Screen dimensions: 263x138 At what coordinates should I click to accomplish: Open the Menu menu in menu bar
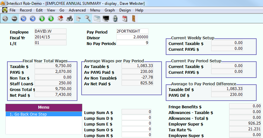95,10
